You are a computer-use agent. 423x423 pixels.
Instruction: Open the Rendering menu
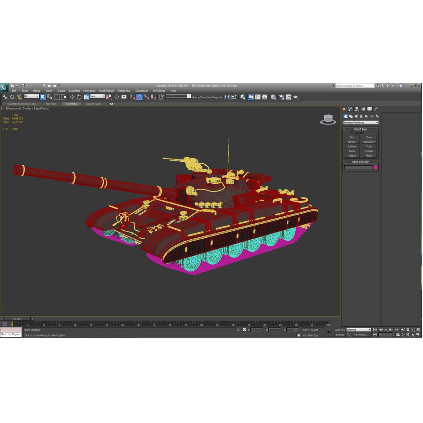click(x=124, y=90)
